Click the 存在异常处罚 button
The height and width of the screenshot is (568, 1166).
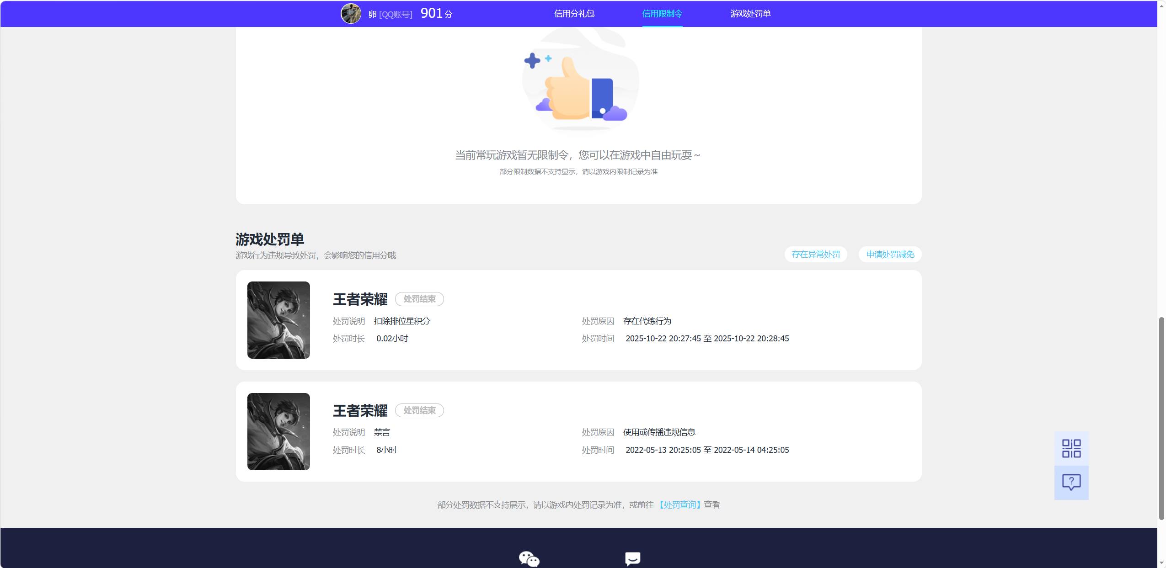816,255
